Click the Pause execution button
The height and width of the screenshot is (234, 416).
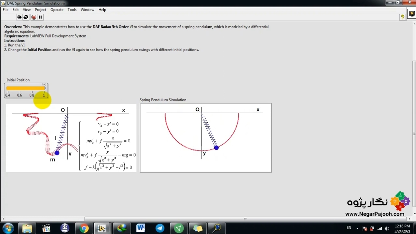click(x=40, y=17)
